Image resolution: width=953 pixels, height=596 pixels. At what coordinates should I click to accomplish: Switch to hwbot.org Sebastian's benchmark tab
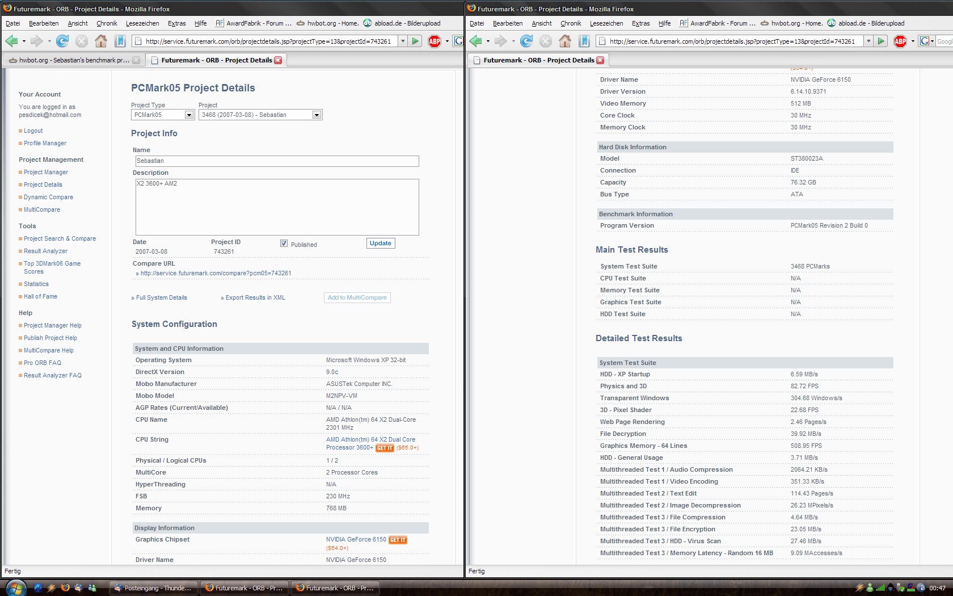[74, 60]
